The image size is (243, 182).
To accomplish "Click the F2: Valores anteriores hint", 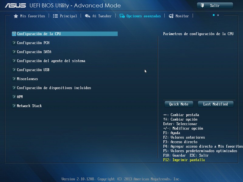I will coord(184,137).
